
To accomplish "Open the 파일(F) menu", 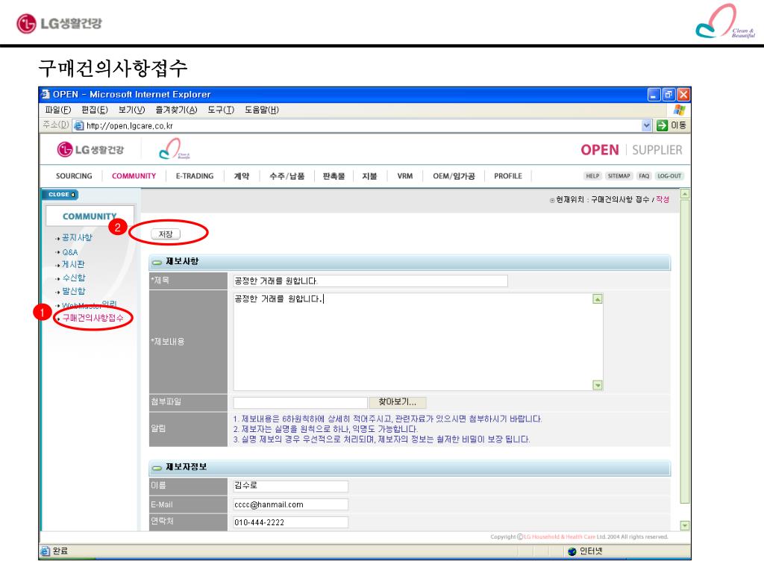I will [58, 110].
